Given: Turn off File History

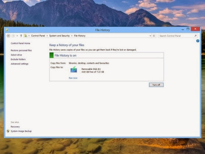Looking at the screenshot, I should coord(156,85).
